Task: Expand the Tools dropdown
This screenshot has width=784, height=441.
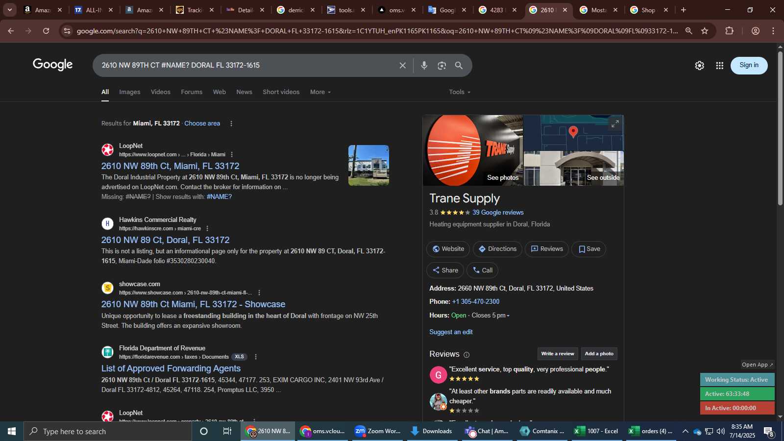Action: pyautogui.click(x=460, y=92)
